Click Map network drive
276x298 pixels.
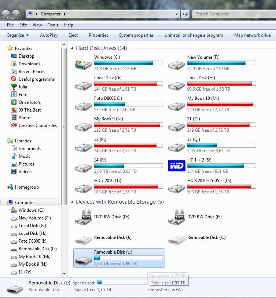click(x=252, y=35)
